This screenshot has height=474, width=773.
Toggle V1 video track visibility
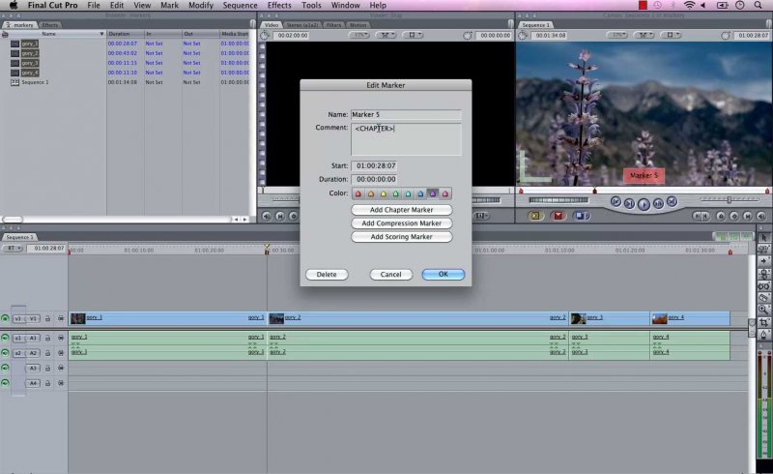click(6, 317)
